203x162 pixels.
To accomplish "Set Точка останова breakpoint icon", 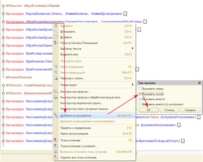I will [56, 140].
